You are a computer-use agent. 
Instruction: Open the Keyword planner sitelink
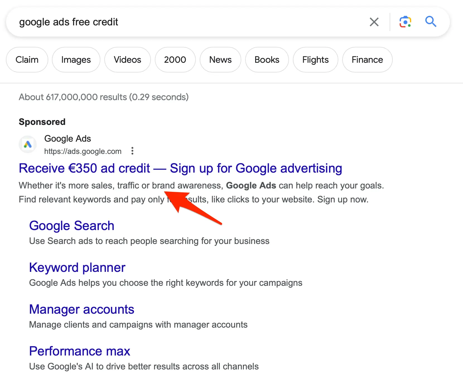pos(77,268)
